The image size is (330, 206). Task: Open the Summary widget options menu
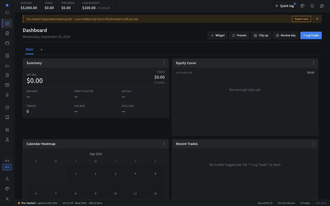(x=164, y=63)
